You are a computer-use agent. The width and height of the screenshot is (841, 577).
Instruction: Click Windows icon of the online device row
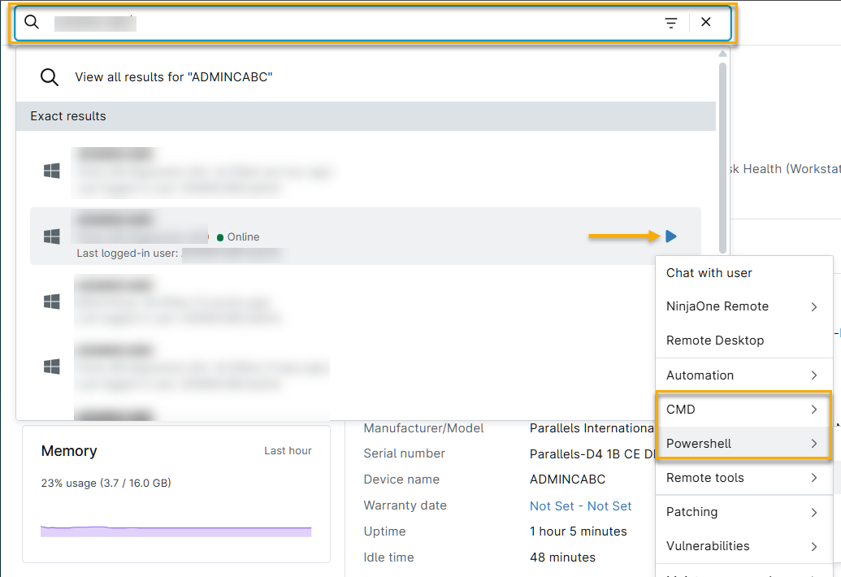click(51, 236)
